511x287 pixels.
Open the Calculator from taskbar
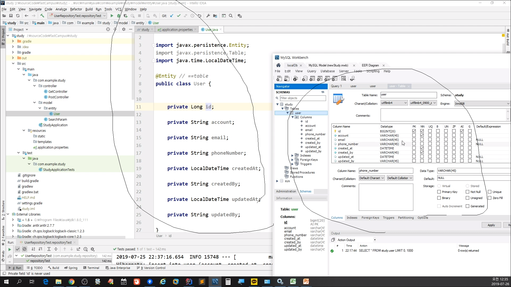click(228, 282)
